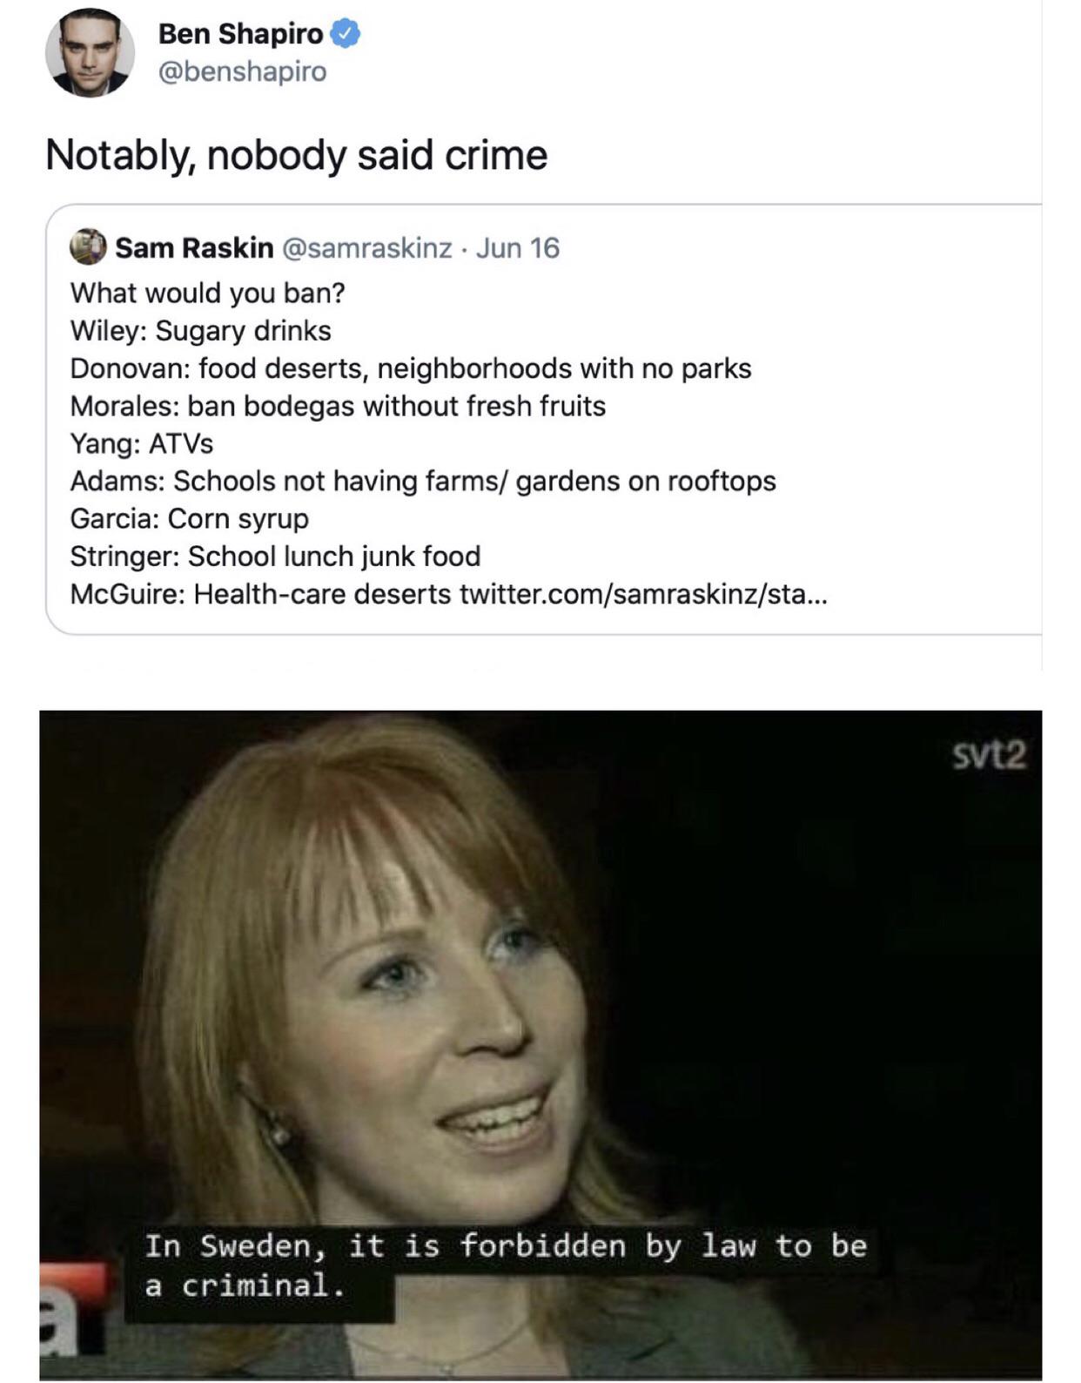Open Ben Shapiro display name

point(241,34)
